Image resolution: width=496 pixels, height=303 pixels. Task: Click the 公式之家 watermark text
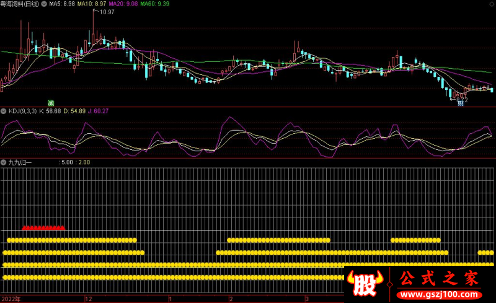point(439,278)
